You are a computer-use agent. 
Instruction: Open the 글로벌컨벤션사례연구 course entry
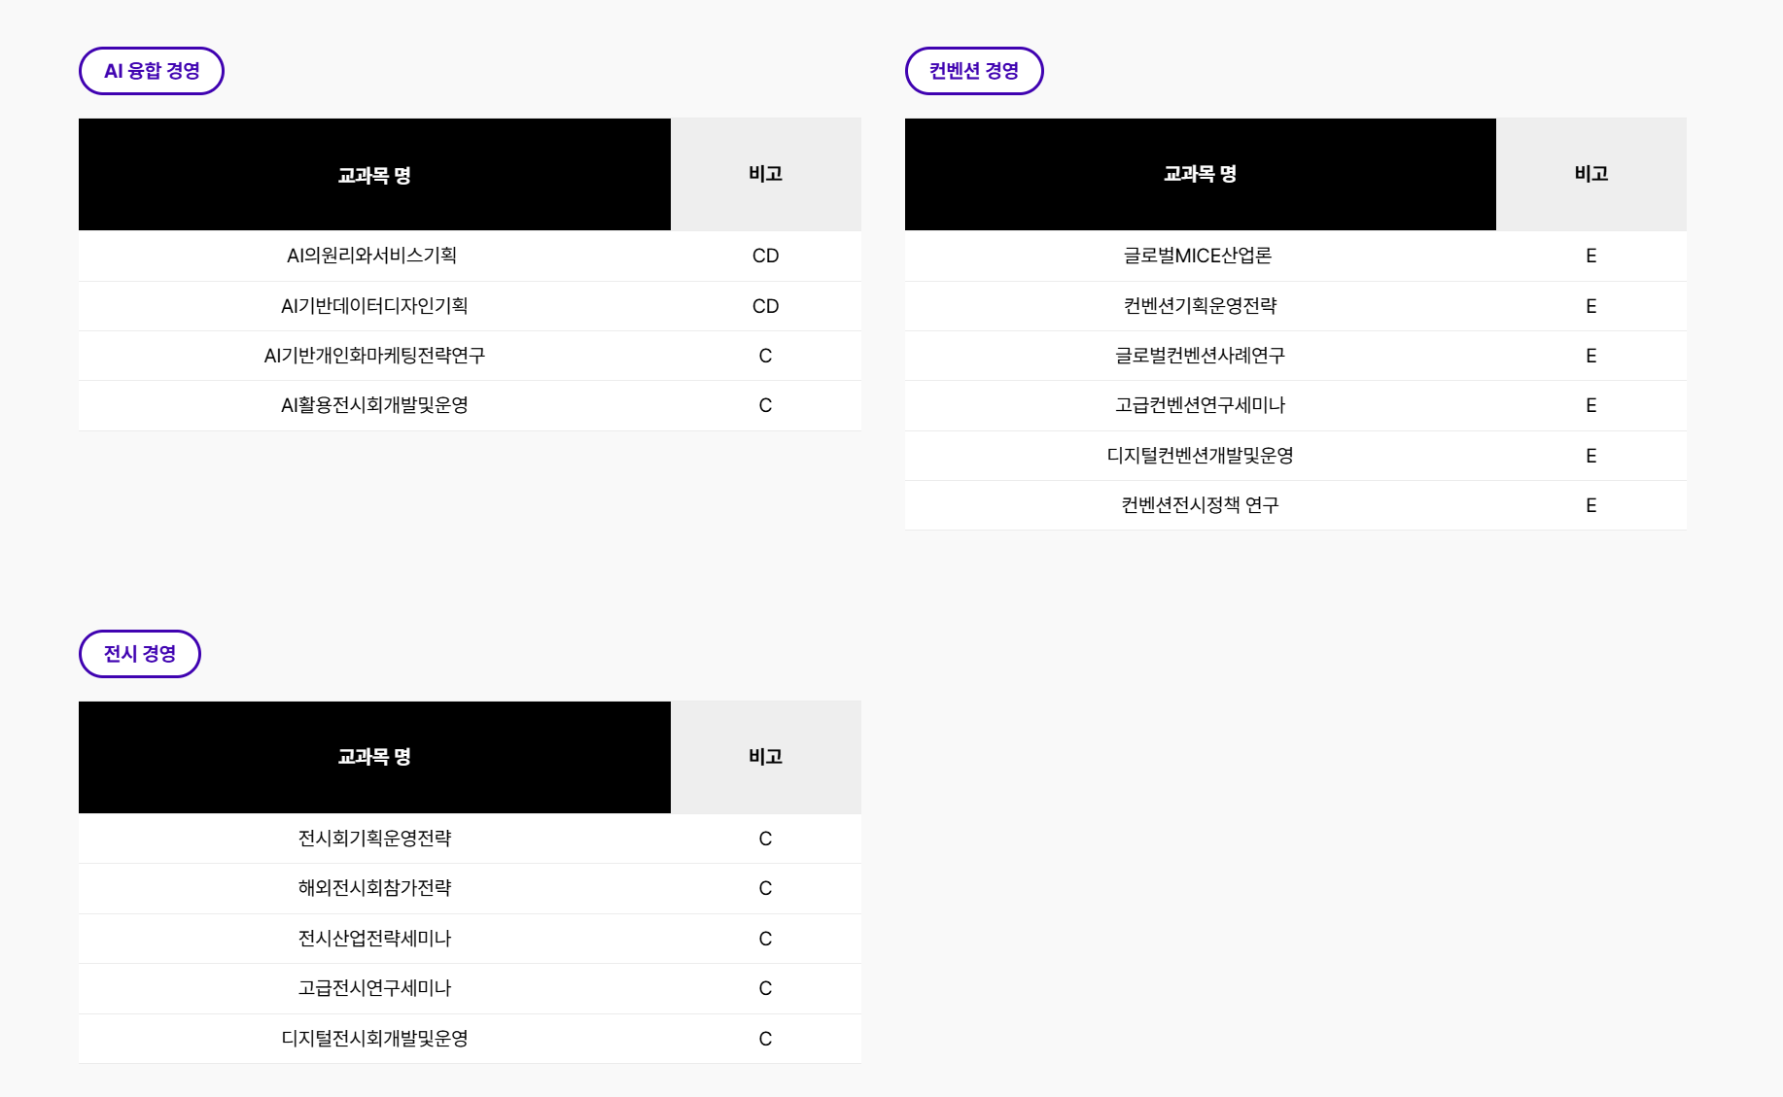[1199, 356]
